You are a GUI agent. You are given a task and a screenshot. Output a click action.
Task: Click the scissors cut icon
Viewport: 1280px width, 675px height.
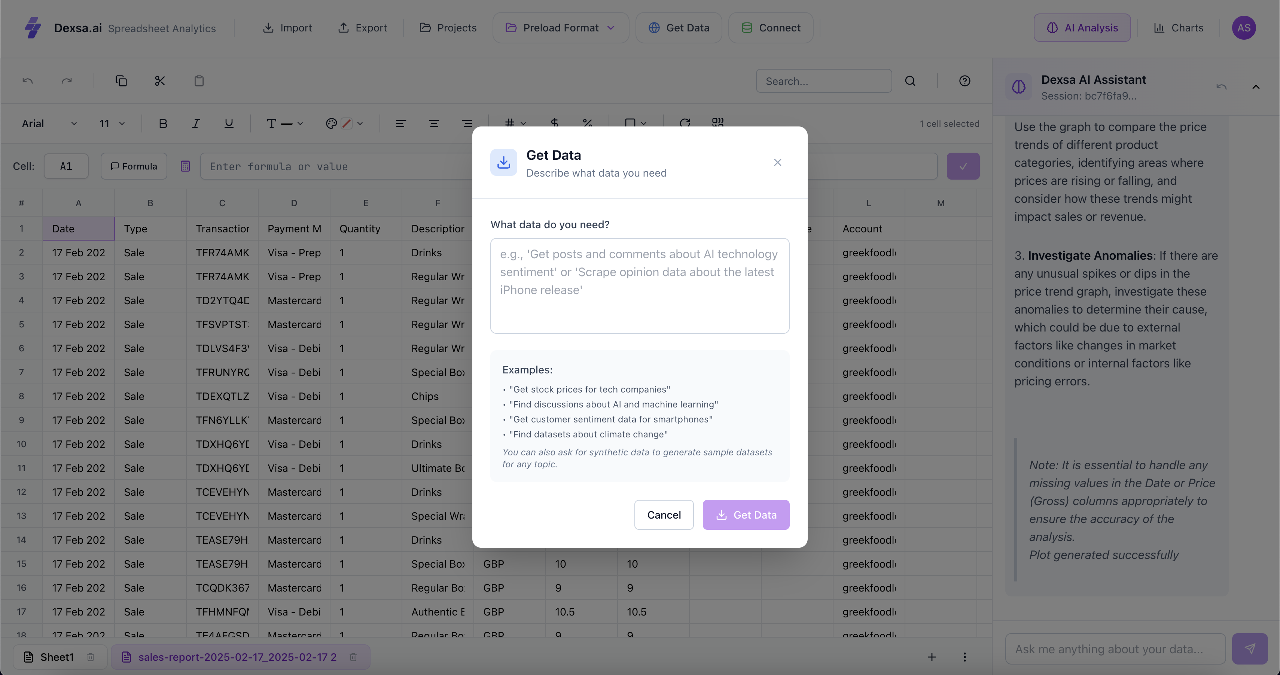click(x=159, y=81)
